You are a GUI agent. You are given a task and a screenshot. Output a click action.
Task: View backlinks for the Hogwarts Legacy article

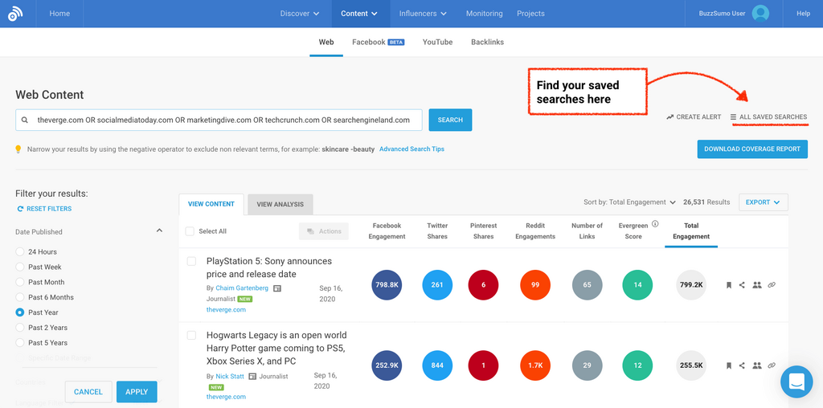point(772,365)
